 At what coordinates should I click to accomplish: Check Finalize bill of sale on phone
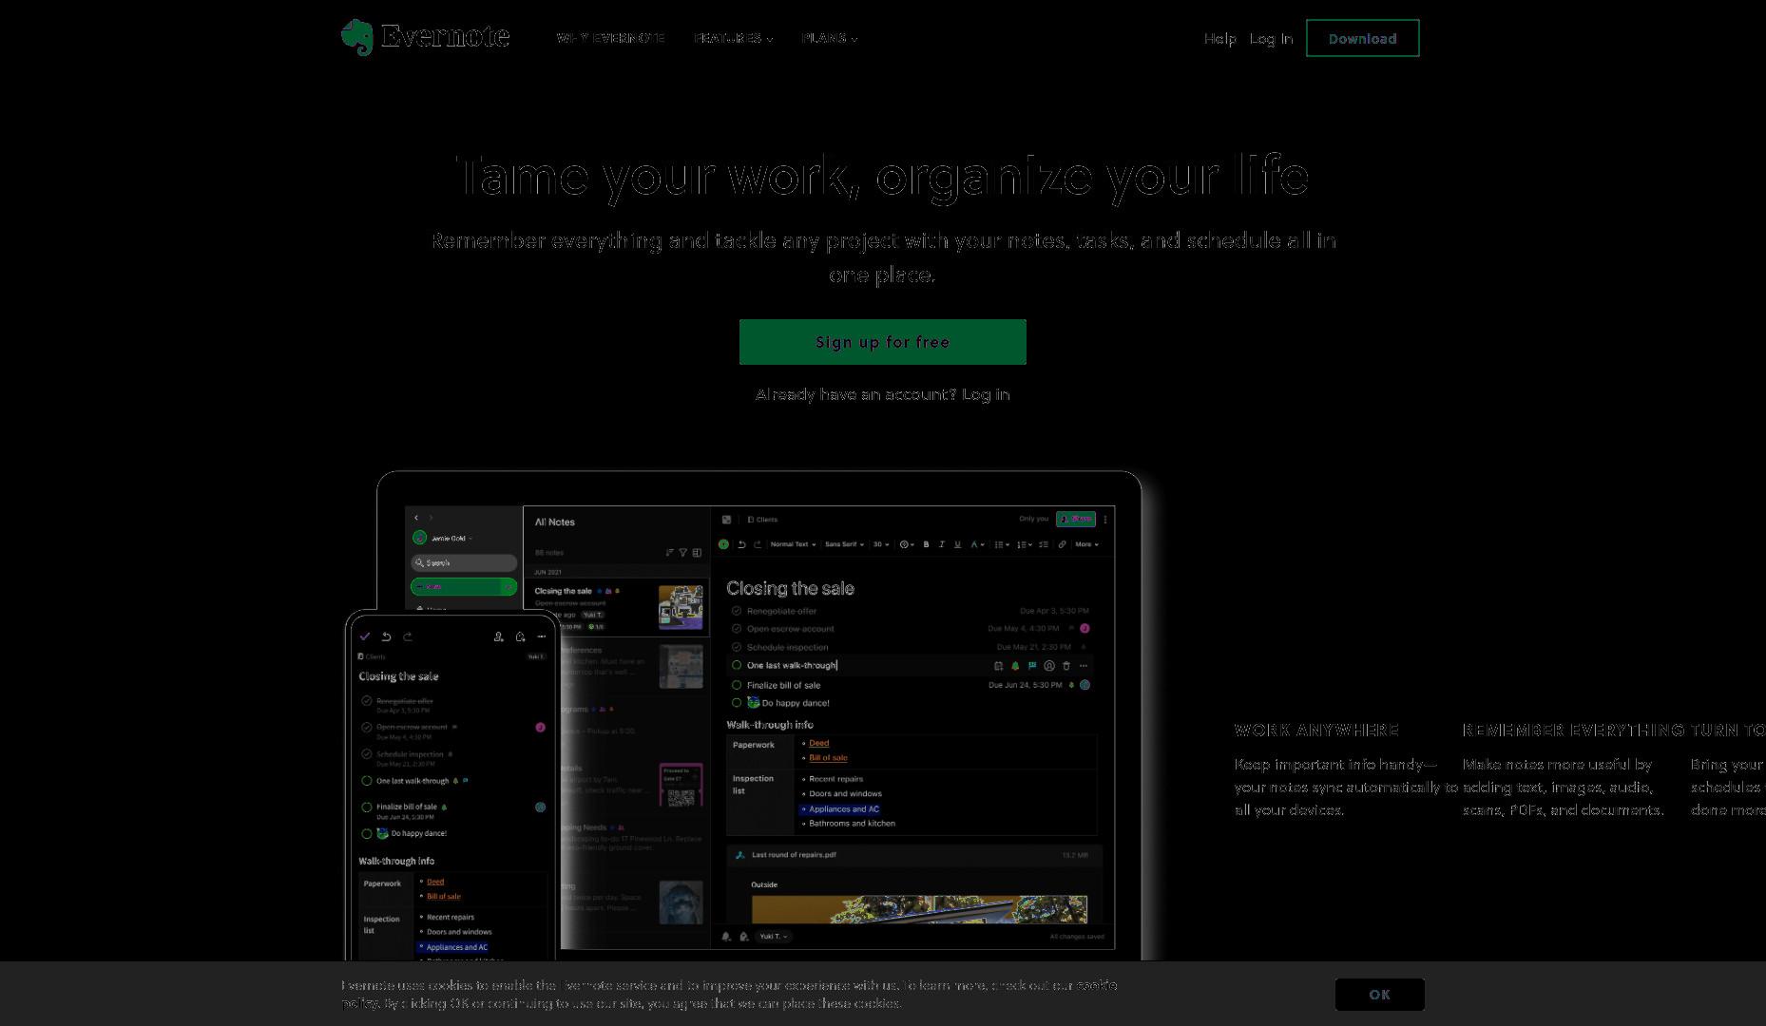(x=367, y=807)
